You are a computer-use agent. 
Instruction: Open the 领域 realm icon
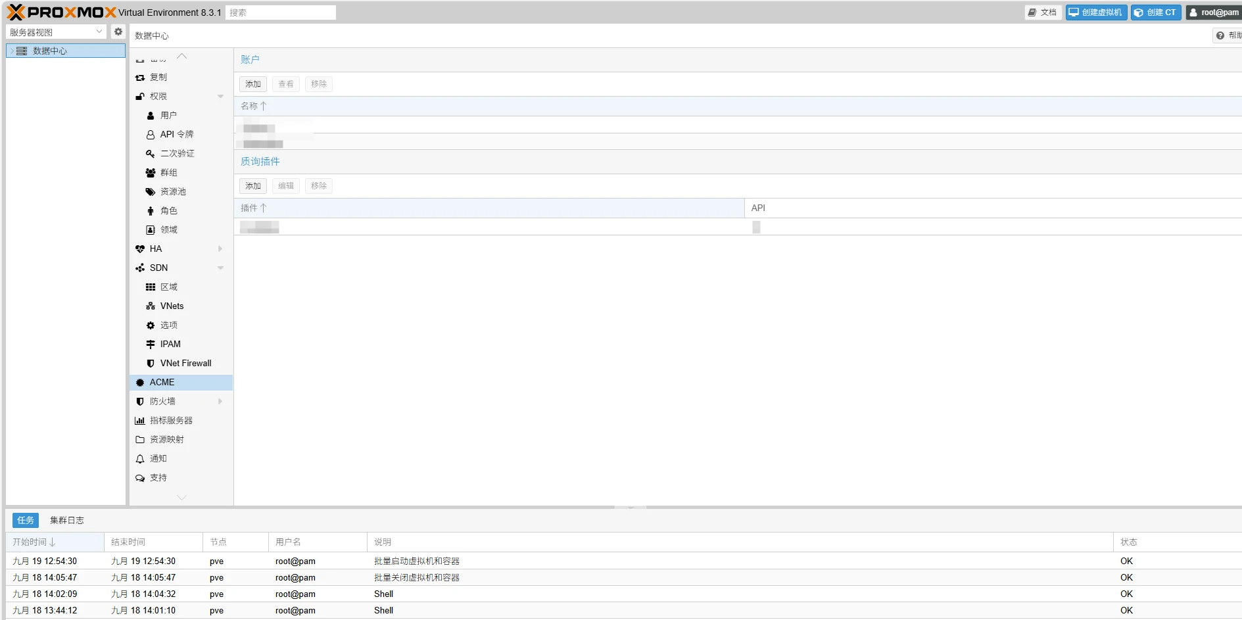pyautogui.click(x=151, y=229)
